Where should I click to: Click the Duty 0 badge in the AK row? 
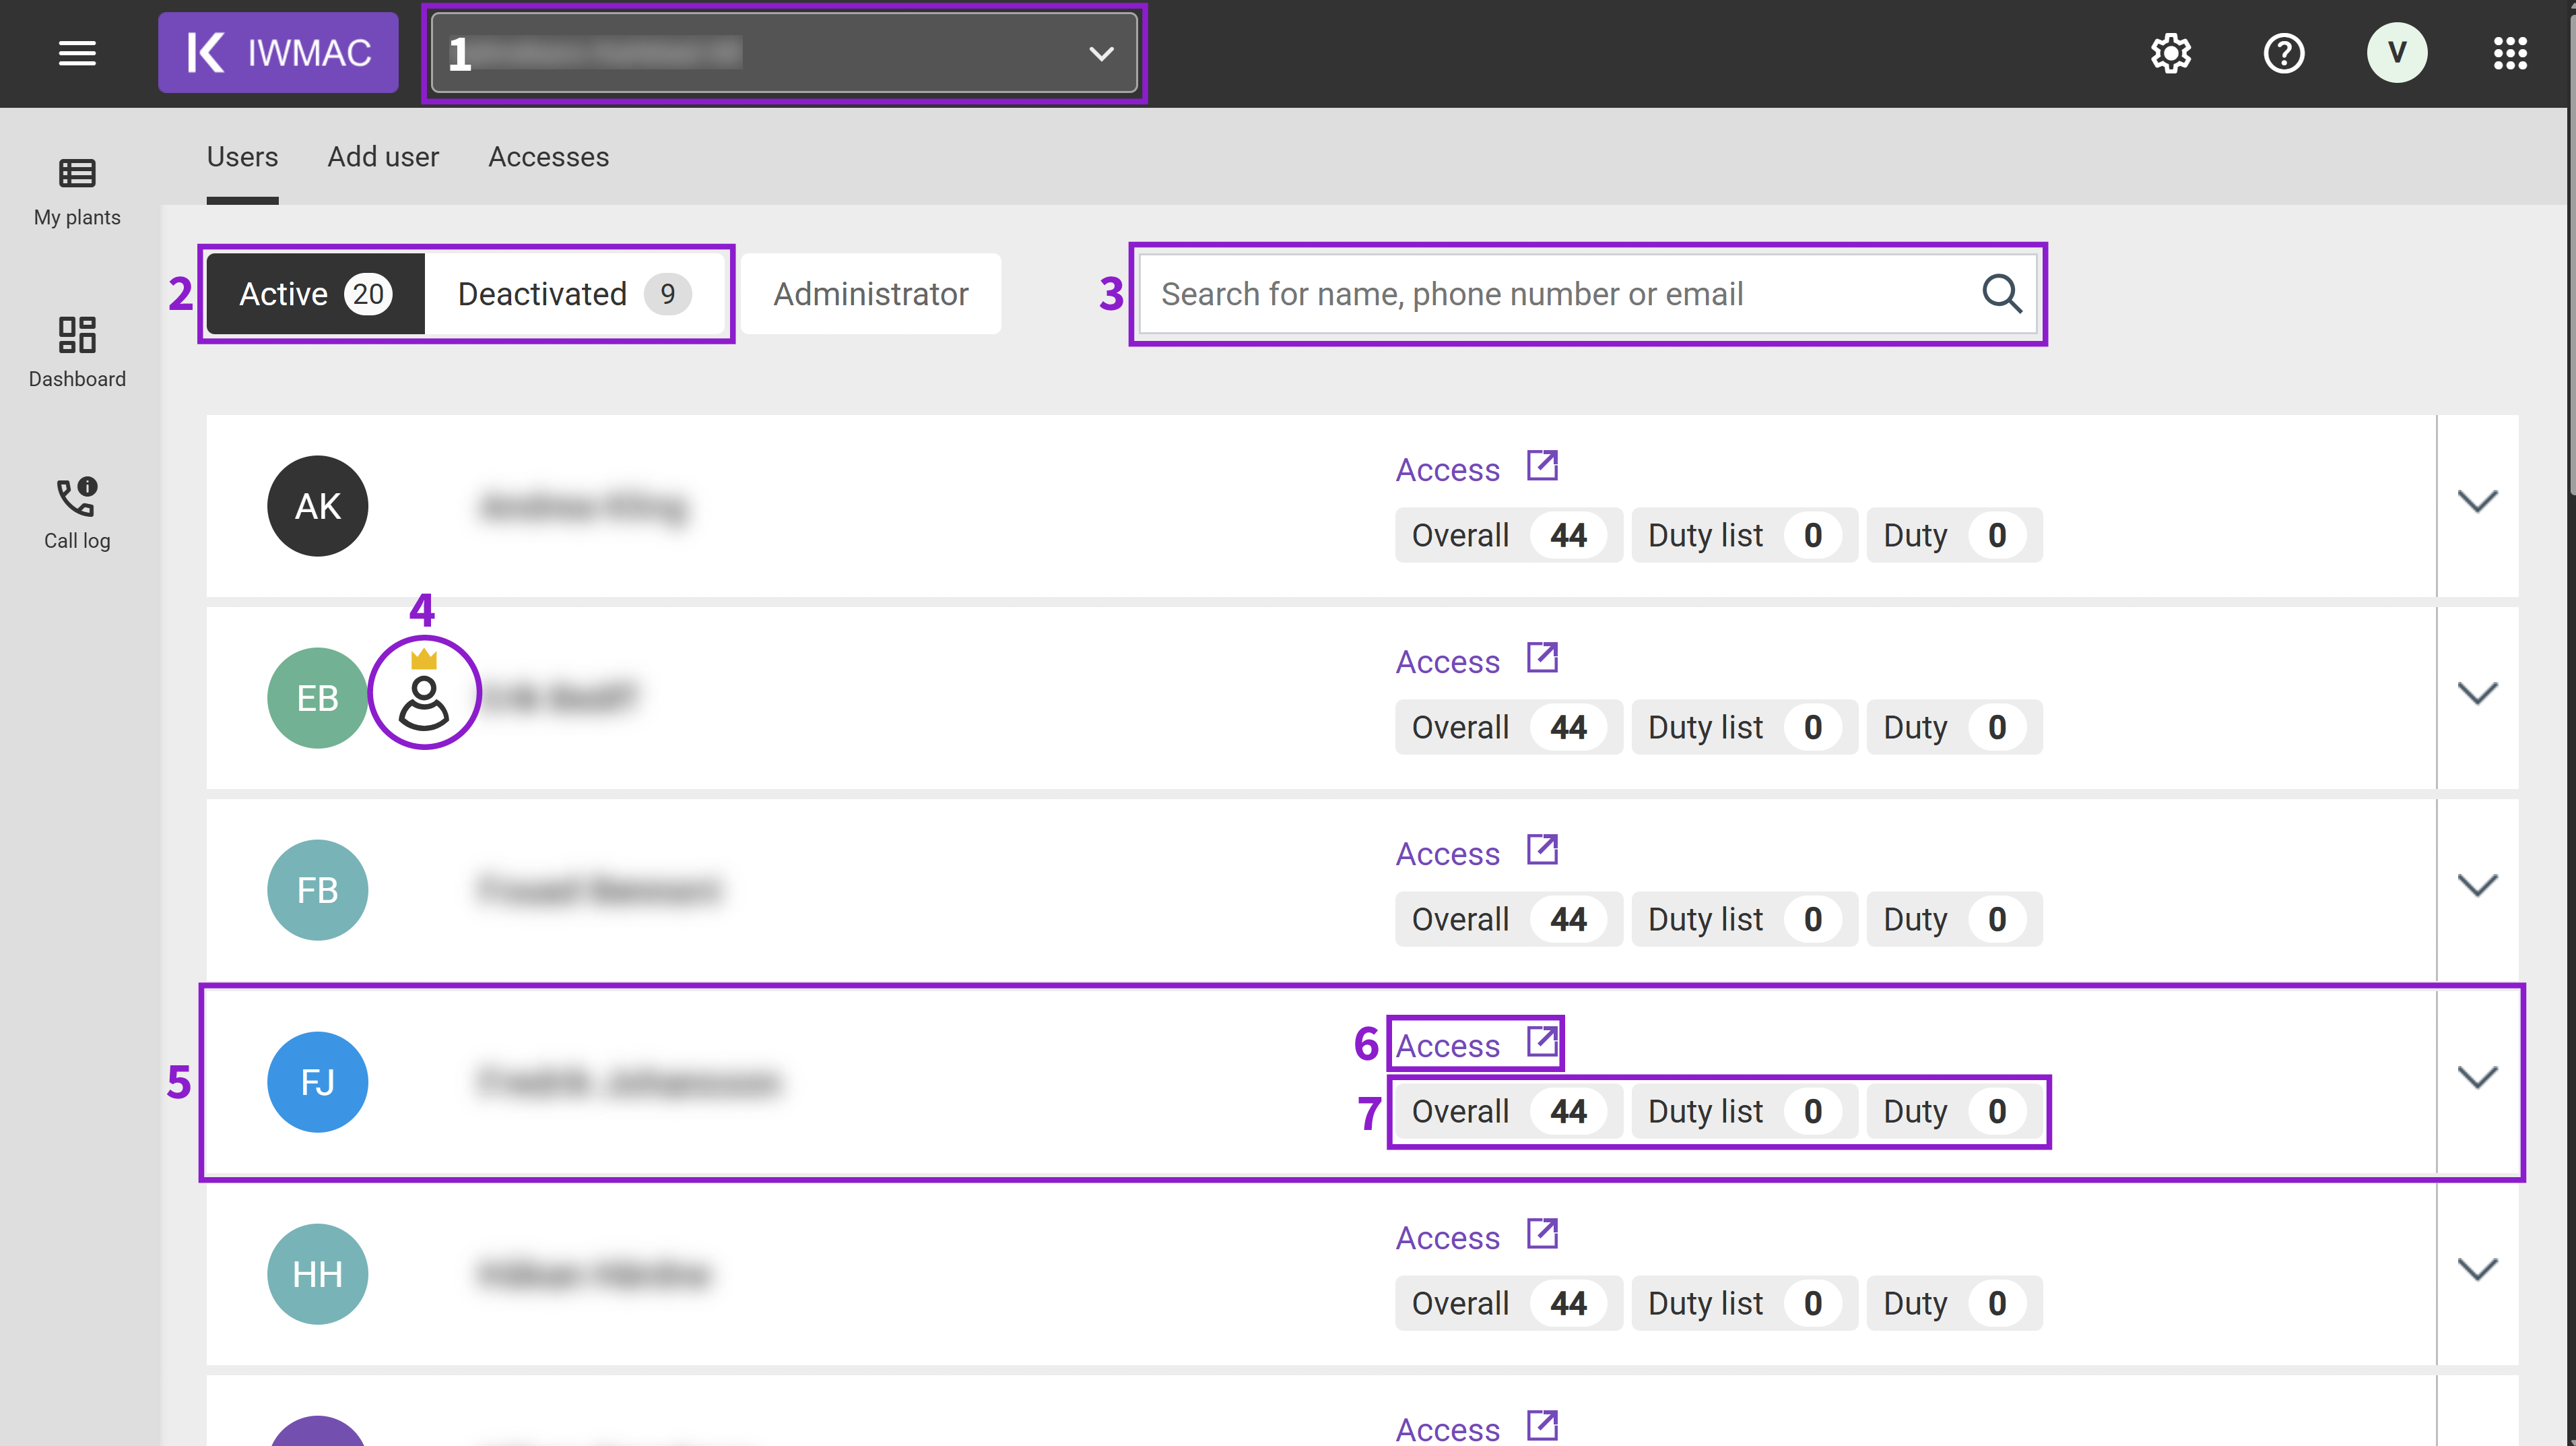(1954, 536)
